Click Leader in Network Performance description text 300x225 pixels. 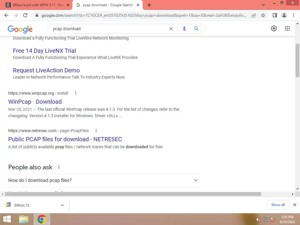pyautogui.click(x=69, y=77)
